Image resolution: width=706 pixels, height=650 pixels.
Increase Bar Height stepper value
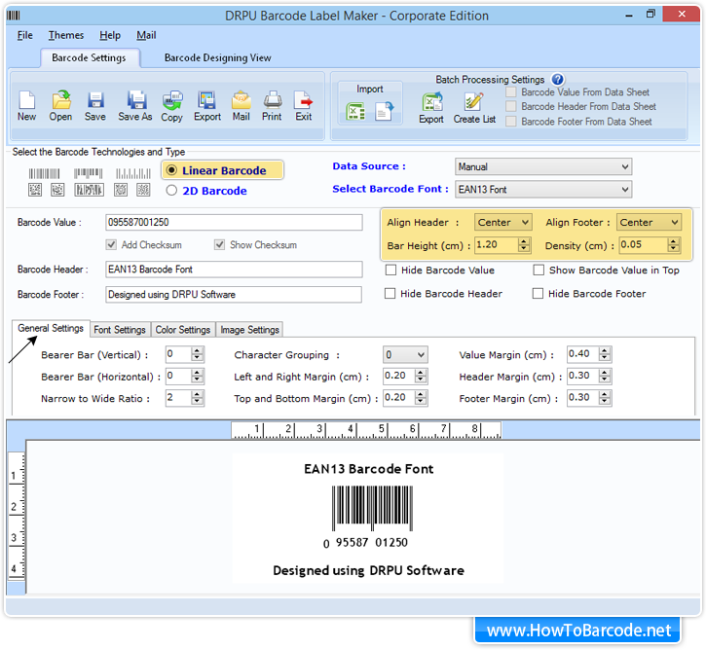(523, 241)
